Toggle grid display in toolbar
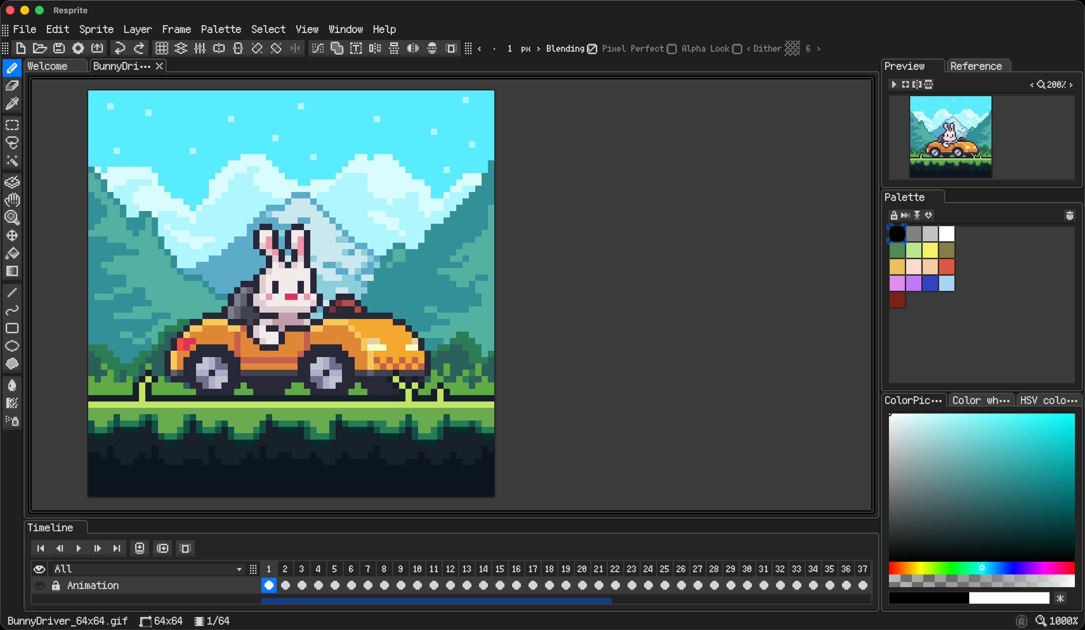1085x630 pixels. pos(161,48)
